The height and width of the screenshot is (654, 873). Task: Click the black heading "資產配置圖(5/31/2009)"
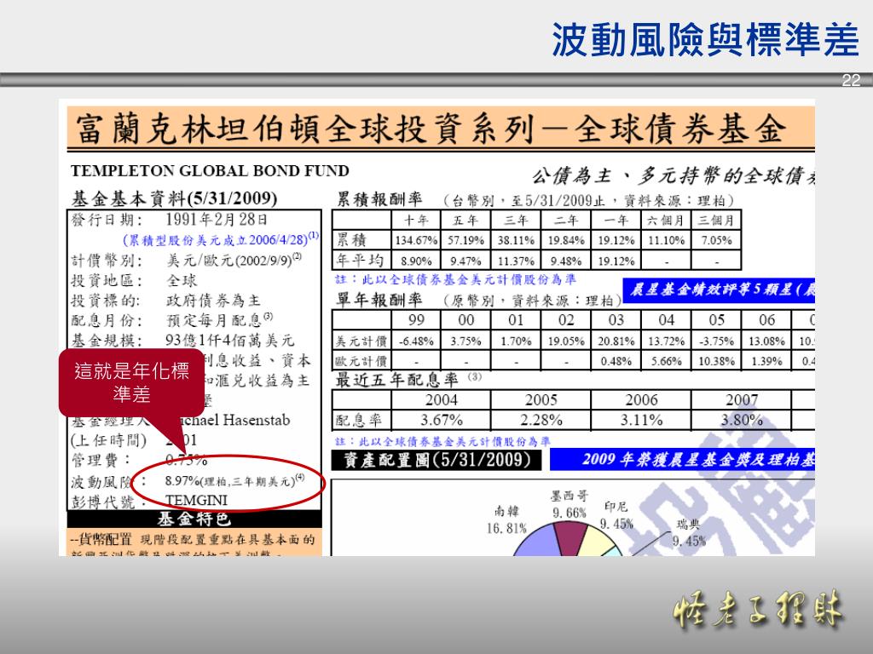click(x=436, y=460)
